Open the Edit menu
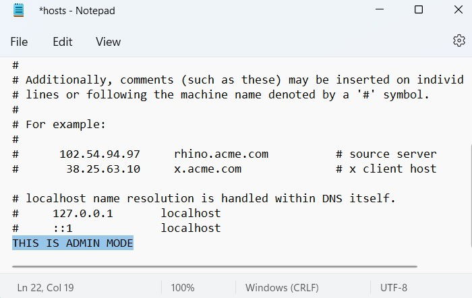 [63, 42]
